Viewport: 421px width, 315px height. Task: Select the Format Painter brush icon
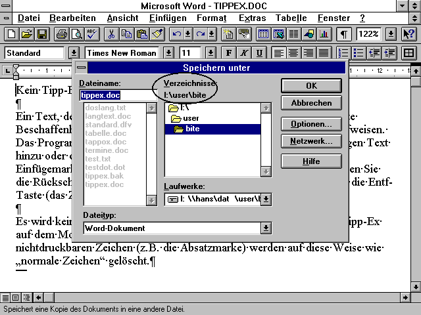pyautogui.click(x=157, y=34)
